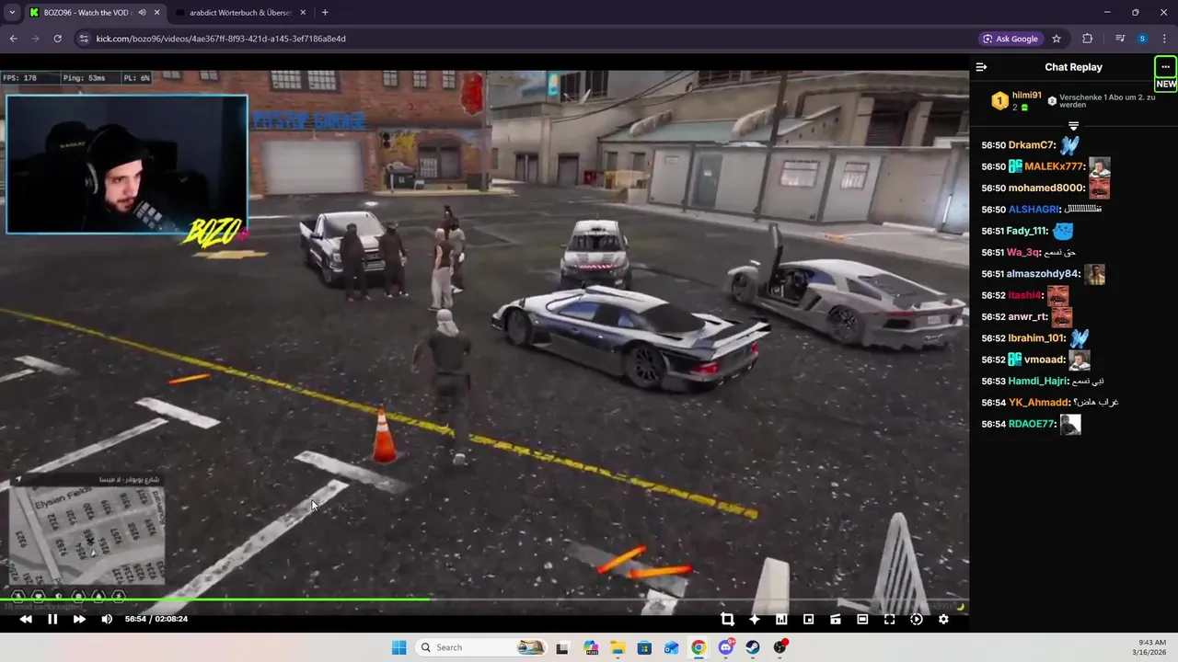Click the crop icon in player controls
The width and height of the screenshot is (1178, 662).
(x=727, y=620)
